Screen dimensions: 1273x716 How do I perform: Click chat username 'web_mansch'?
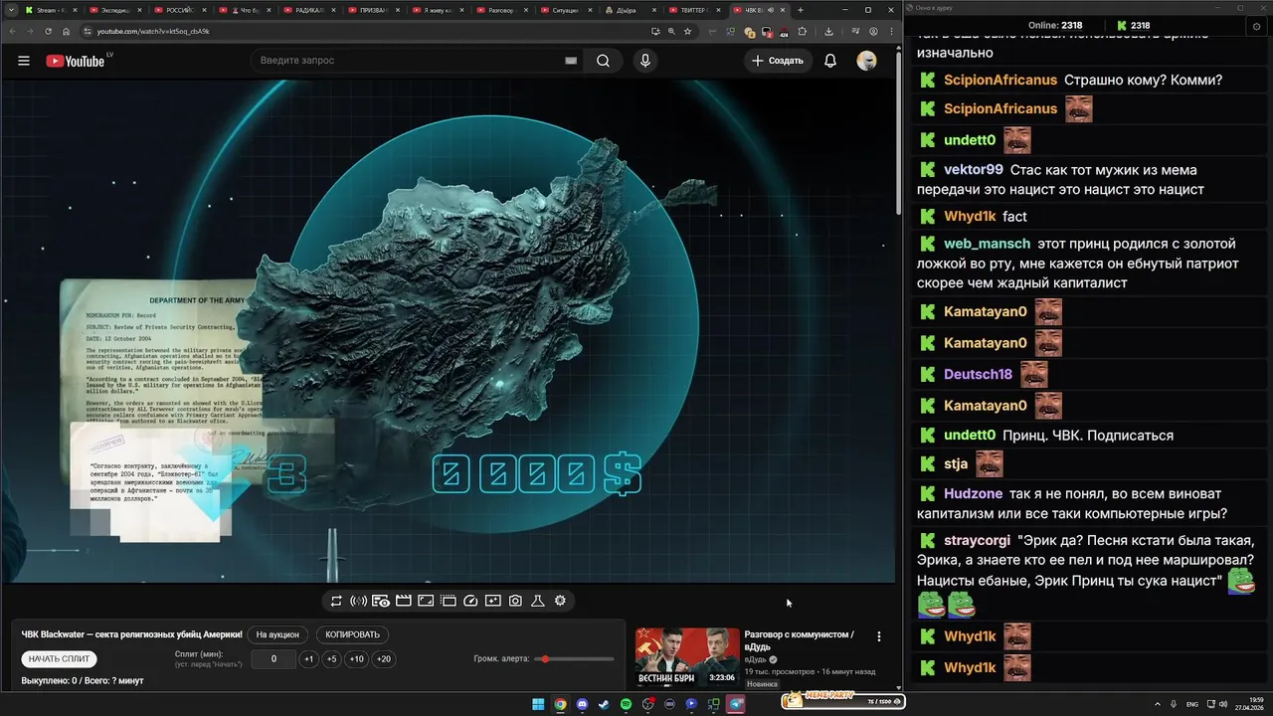[987, 244]
